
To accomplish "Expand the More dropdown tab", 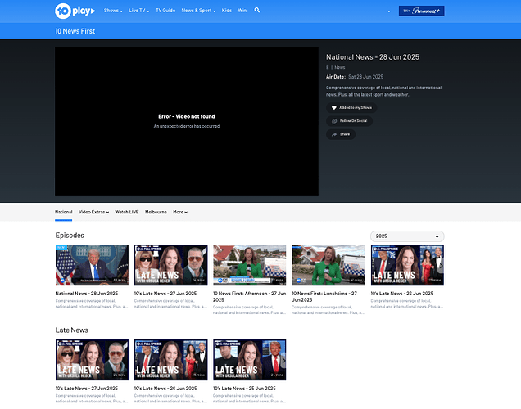I will pyautogui.click(x=180, y=212).
